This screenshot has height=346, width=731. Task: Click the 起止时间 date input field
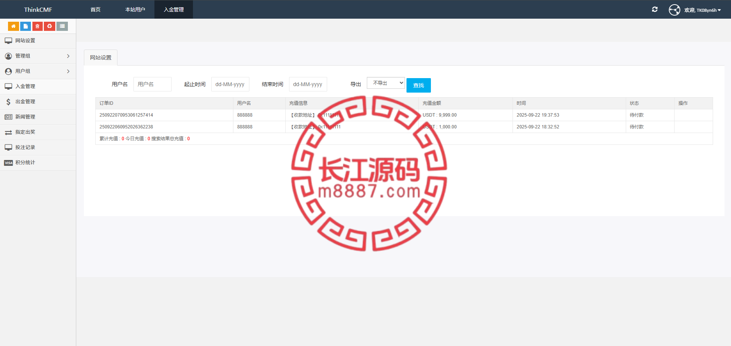(230, 84)
